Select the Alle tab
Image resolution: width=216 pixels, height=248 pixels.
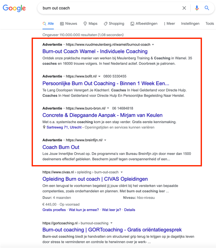pos(48,24)
